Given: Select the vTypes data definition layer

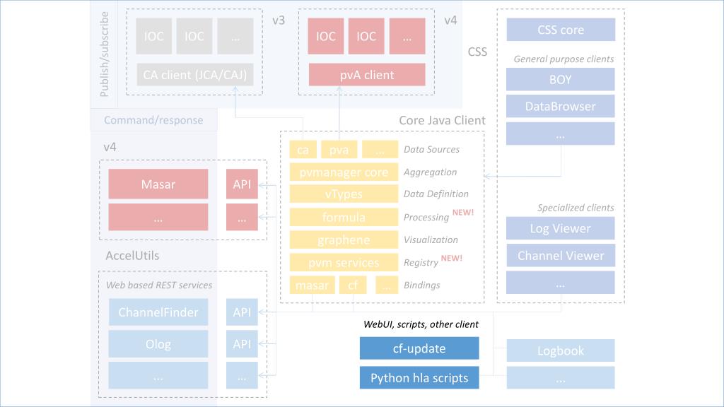Looking at the screenshot, I should pyautogui.click(x=344, y=194).
